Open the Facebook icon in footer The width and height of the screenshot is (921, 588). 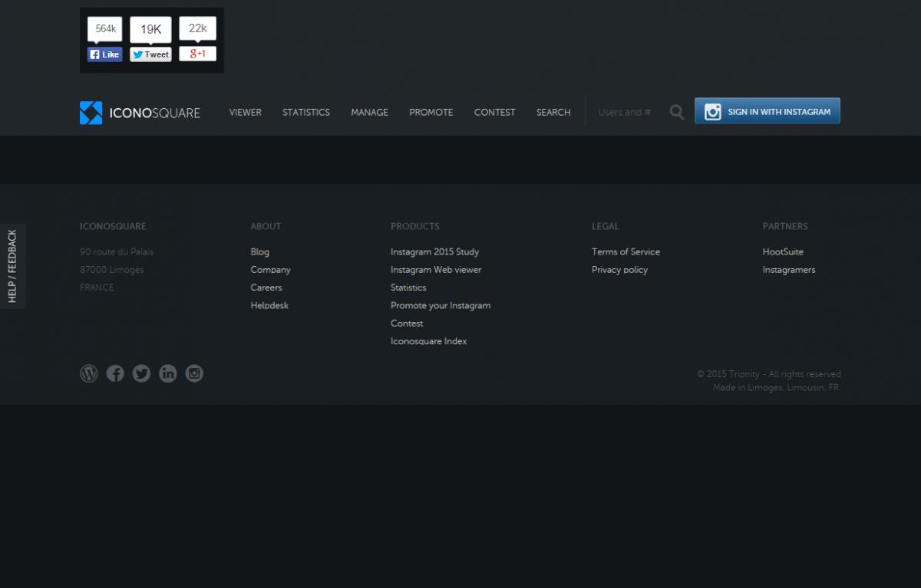point(115,373)
